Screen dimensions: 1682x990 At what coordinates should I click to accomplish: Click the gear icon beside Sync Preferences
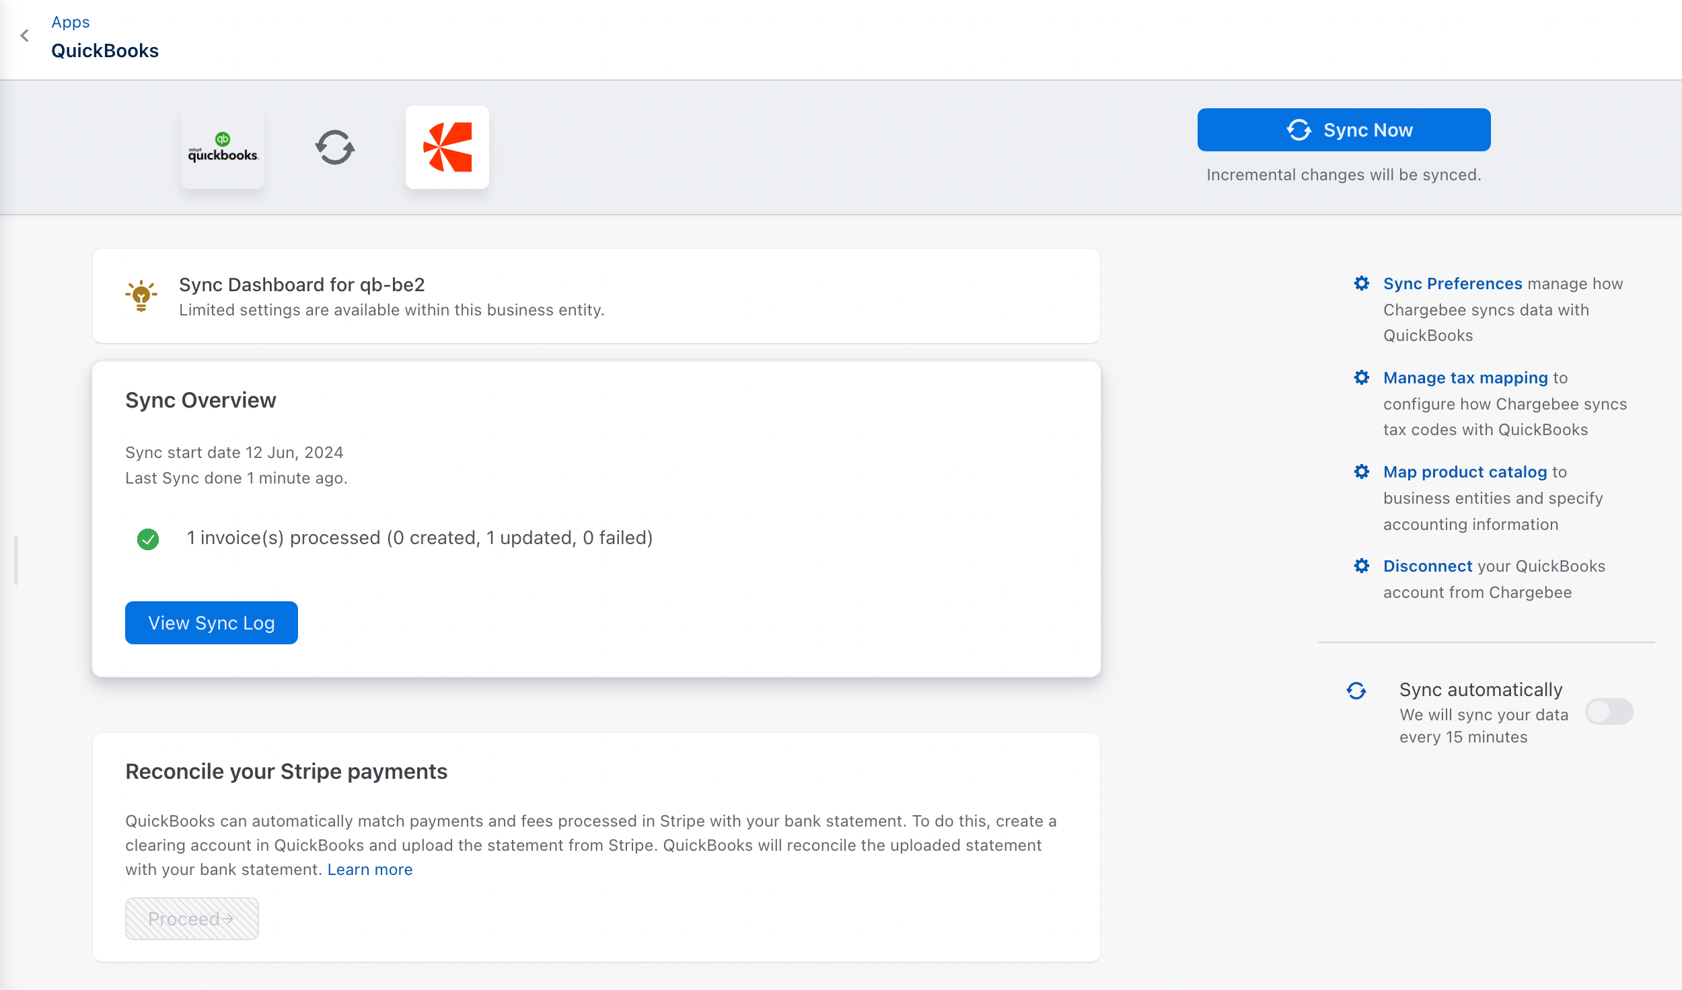click(x=1362, y=284)
